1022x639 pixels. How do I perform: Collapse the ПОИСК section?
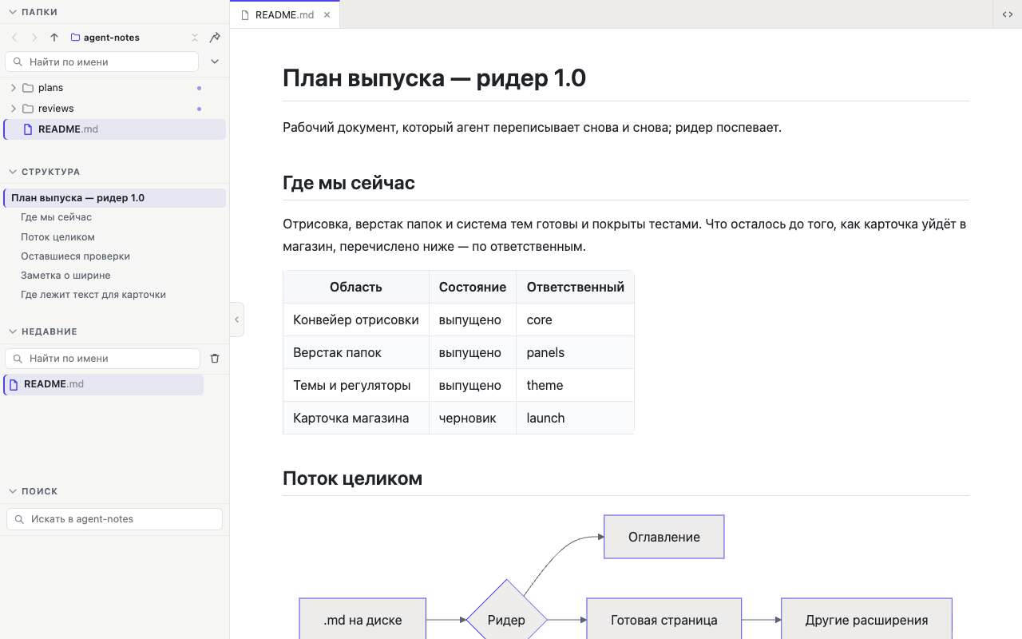(13, 491)
